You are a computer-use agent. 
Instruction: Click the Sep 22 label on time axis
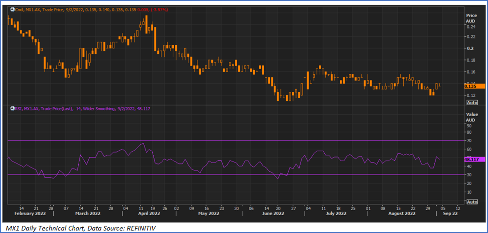click(450, 213)
